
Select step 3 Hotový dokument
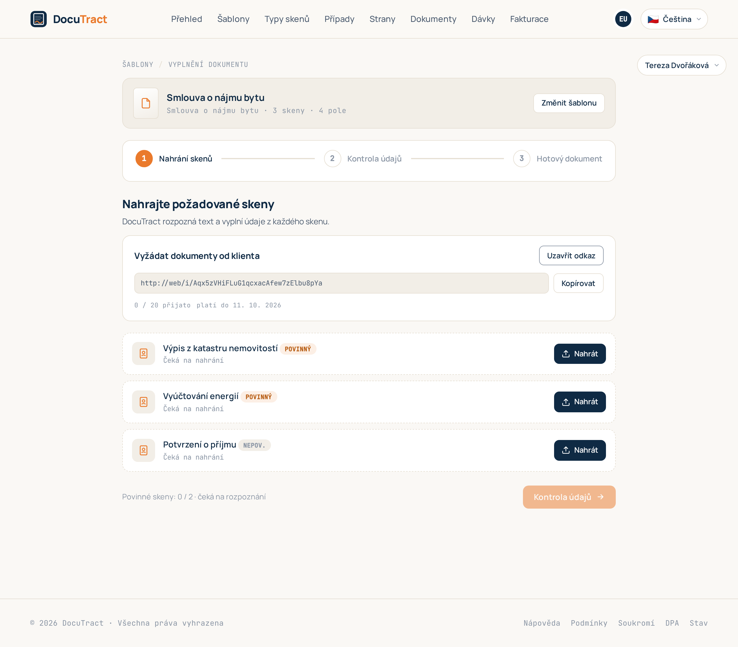pos(558,159)
